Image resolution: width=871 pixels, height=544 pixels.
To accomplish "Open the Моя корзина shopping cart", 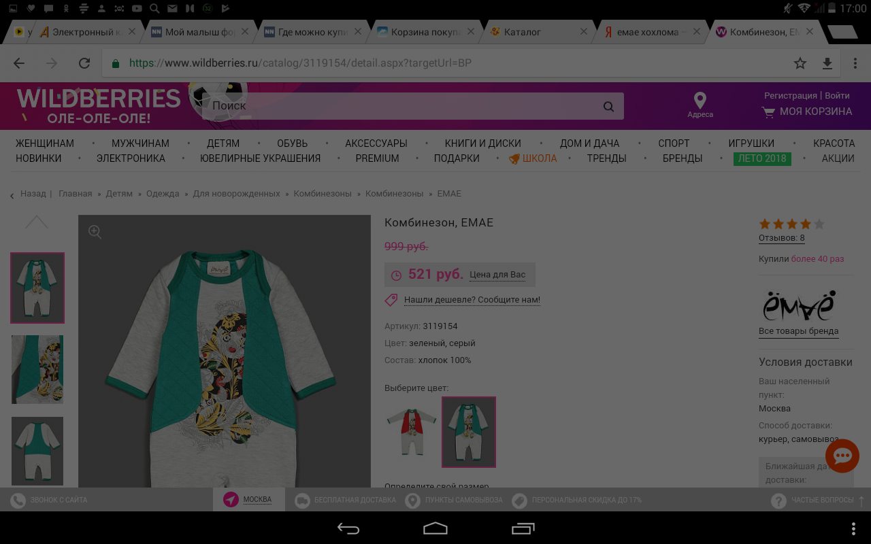I will [807, 112].
